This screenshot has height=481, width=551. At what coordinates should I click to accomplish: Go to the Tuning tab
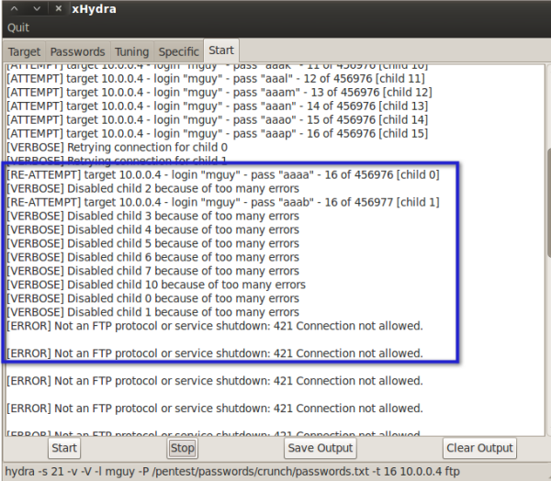tap(132, 51)
